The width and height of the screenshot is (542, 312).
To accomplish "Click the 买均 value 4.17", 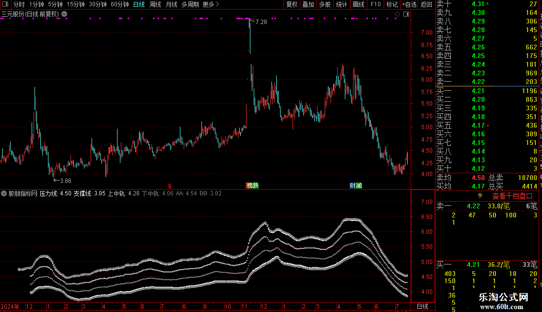I will click(478, 186).
